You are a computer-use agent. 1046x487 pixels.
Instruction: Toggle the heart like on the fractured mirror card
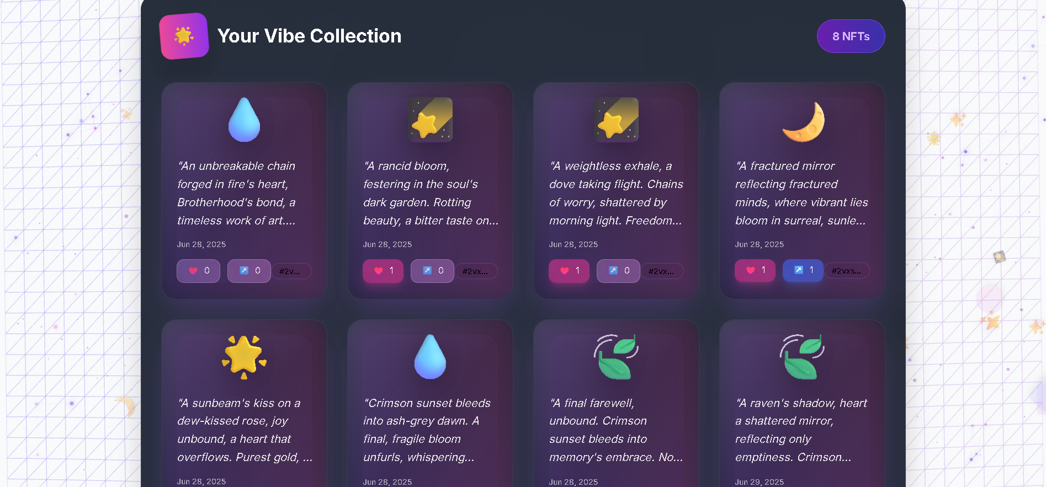click(755, 270)
